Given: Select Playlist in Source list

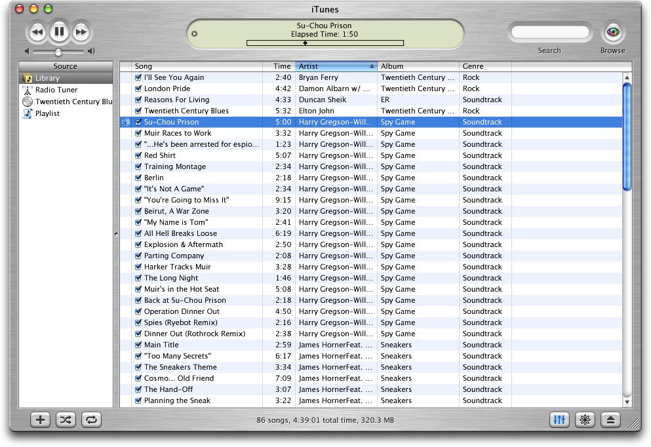Looking at the screenshot, I should [66, 113].
